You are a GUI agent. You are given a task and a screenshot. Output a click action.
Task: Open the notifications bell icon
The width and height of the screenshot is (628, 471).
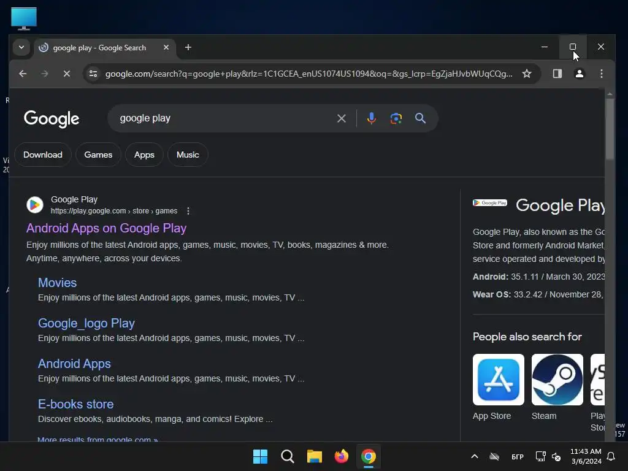(611, 456)
